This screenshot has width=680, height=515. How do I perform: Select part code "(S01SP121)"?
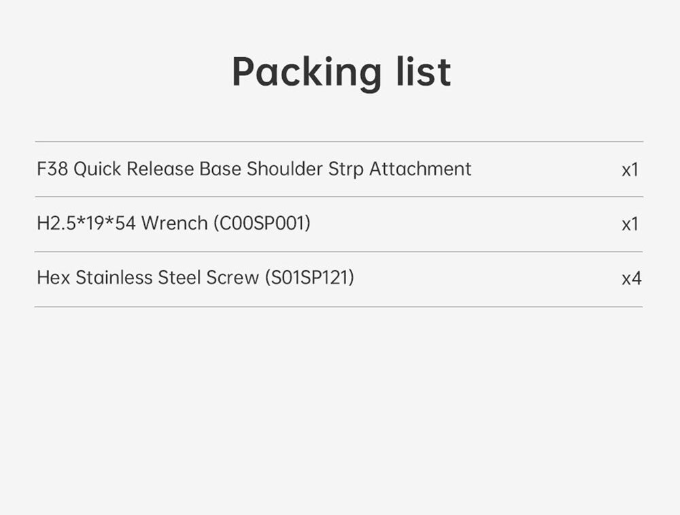pos(309,277)
